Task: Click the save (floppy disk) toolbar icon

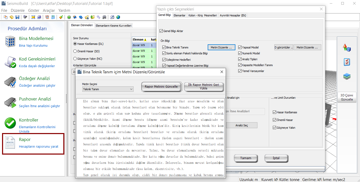Action: [17, 17]
